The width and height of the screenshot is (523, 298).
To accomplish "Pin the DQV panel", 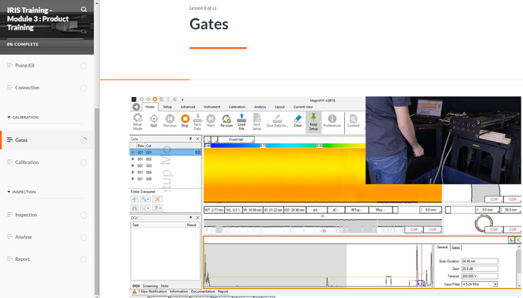I will [191, 218].
